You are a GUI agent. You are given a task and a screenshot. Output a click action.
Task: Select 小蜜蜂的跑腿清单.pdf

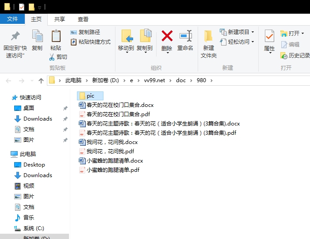pyautogui.click(x=109, y=170)
